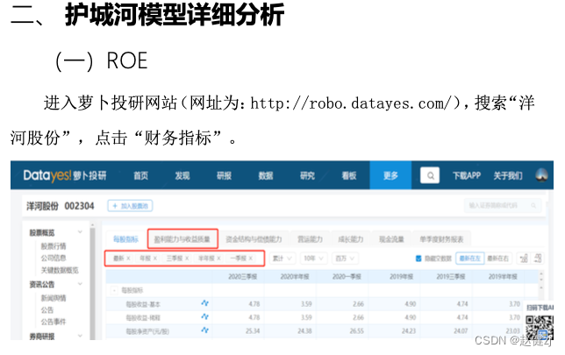Select the 最新在右 ordering option
Screen dimensions: 565x355
497,259
